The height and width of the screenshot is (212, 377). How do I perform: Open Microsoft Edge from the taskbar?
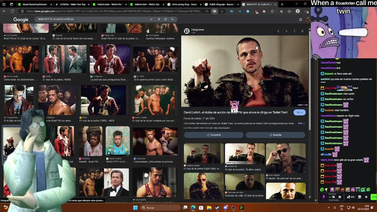click(x=193, y=208)
